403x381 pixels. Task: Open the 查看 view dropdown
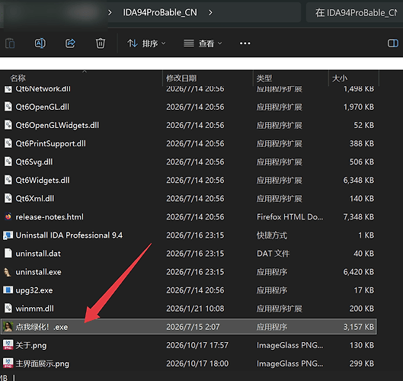(203, 43)
